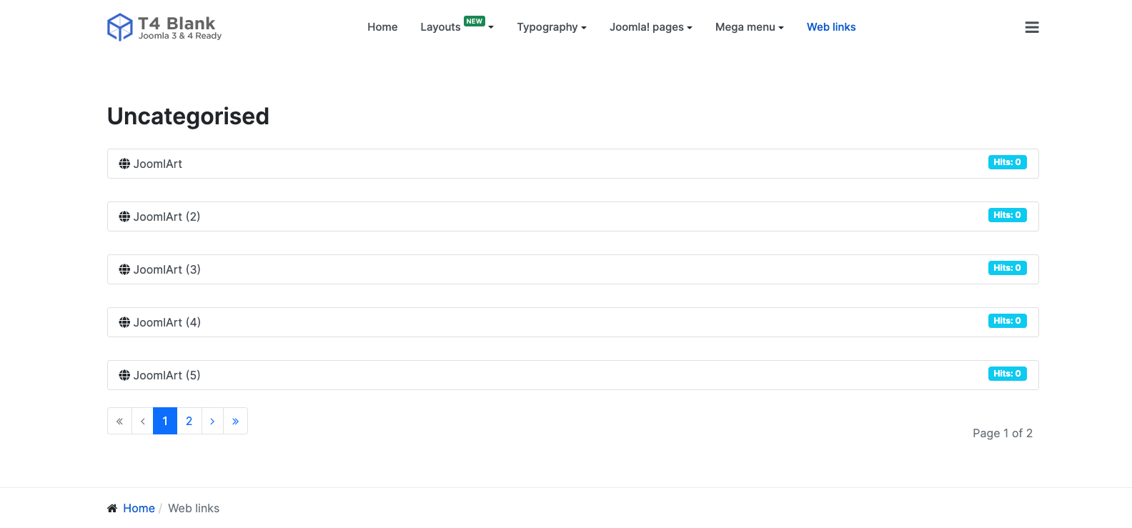
Task: Click the Hits badge on JoomlArt (3) row
Action: click(1008, 268)
